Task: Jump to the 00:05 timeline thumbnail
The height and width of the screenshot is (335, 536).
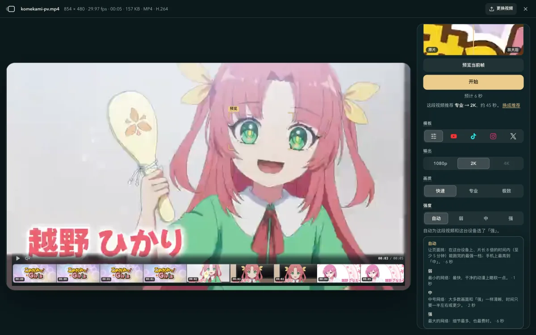Action: (382, 273)
